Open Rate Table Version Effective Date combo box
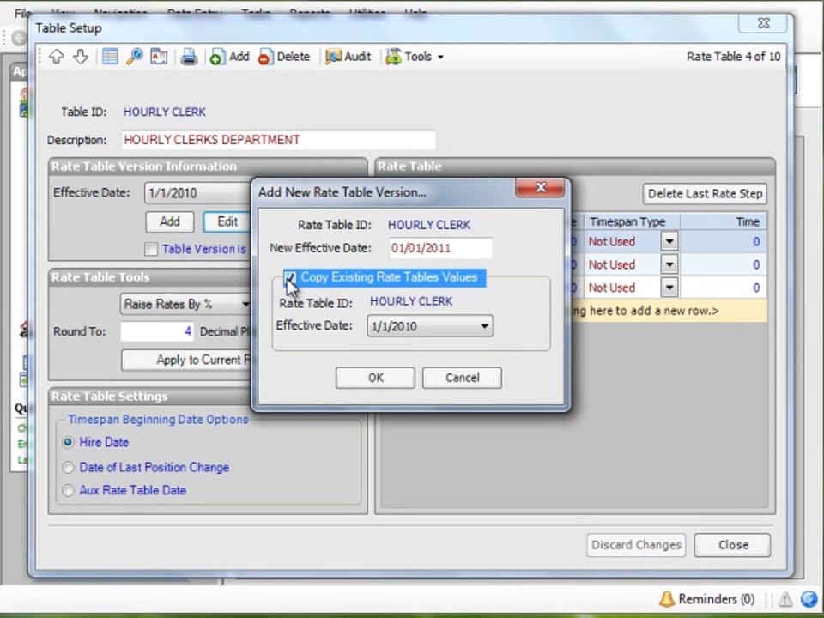This screenshot has height=618, width=824. click(197, 193)
